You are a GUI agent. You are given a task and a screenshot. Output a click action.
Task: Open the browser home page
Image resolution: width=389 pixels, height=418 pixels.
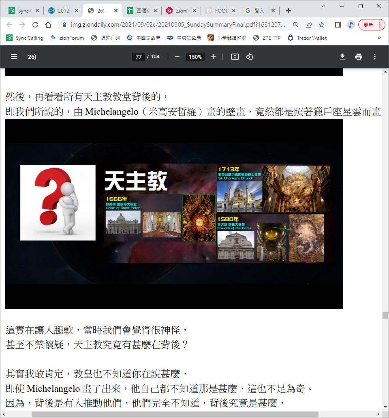tap(48, 25)
